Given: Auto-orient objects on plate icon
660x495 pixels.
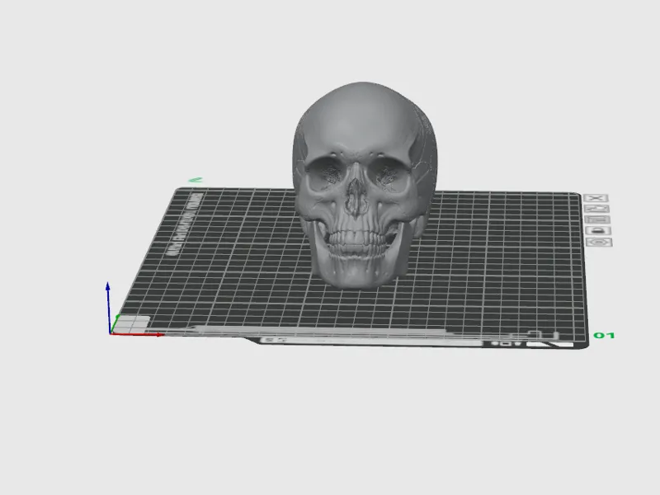Looking at the screenshot, I should coord(596,209).
